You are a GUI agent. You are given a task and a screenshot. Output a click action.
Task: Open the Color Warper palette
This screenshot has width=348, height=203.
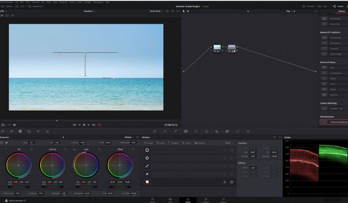(x=165, y=131)
